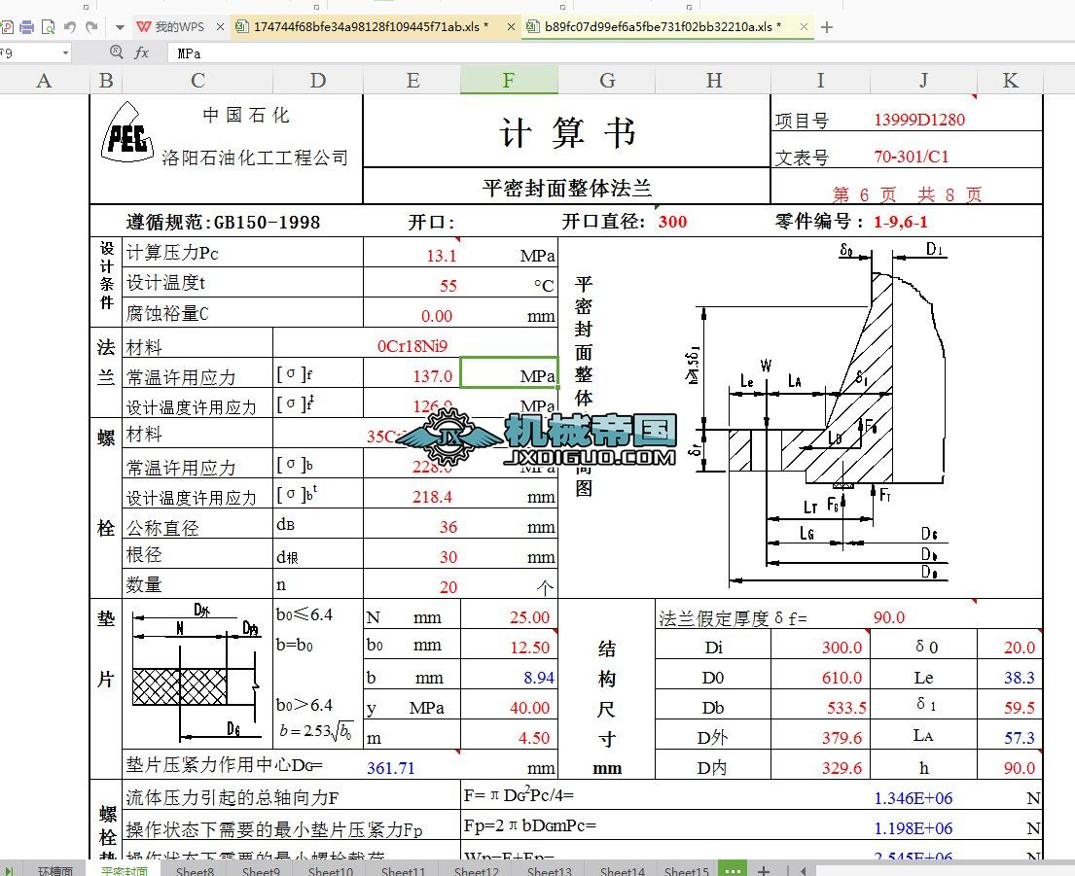Click the bolt quantity value 20
Image resolution: width=1075 pixels, height=876 pixels.
448,587
